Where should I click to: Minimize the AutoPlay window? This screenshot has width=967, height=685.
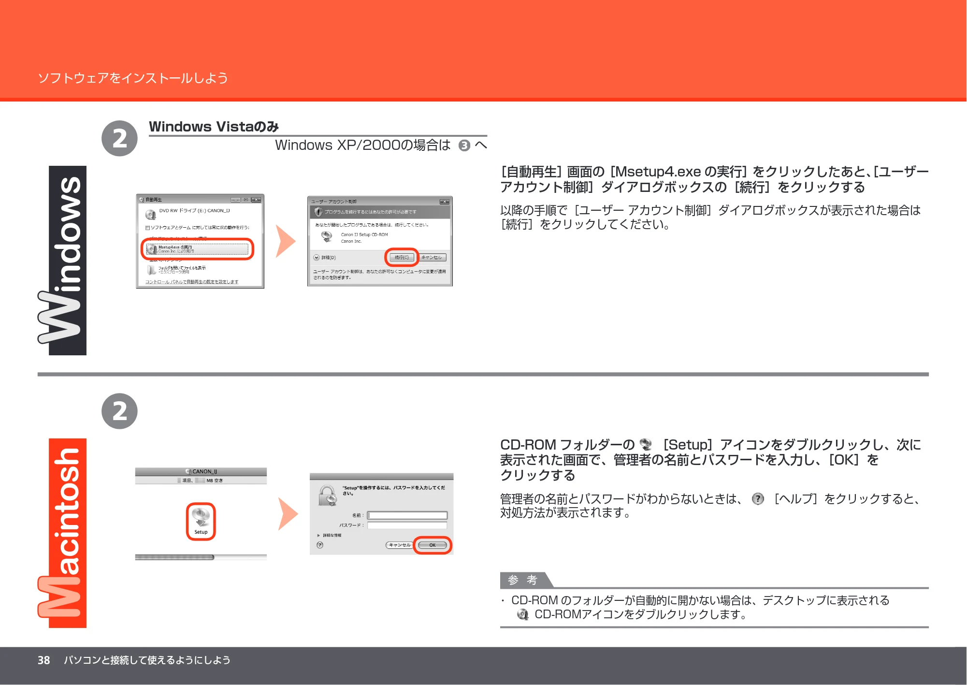coord(235,200)
